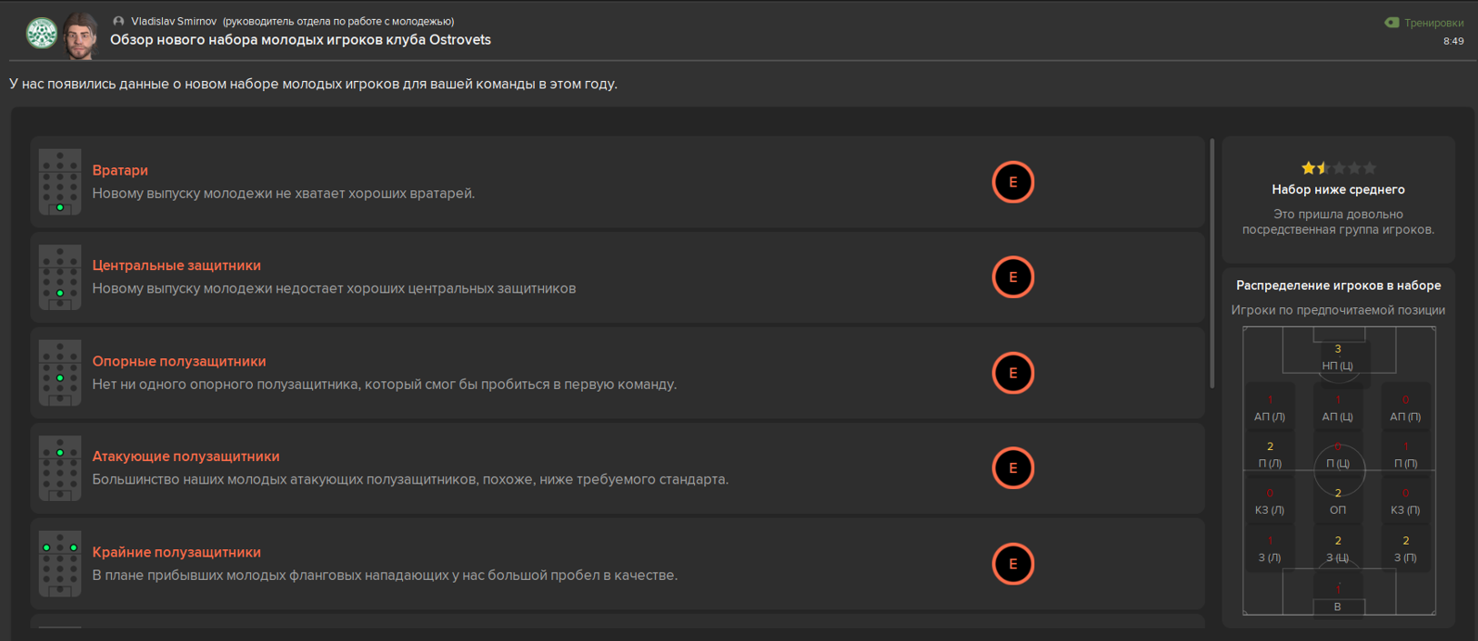Select the goalkeeper position pitch icon
The width and height of the screenshot is (1478, 641).
[60, 182]
